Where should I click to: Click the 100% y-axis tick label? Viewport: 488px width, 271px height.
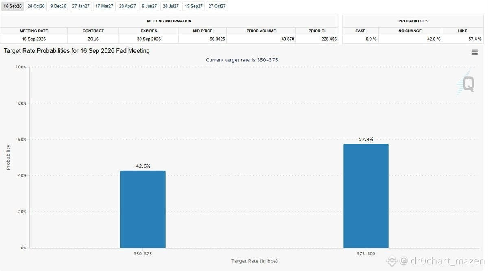click(x=21, y=67)
